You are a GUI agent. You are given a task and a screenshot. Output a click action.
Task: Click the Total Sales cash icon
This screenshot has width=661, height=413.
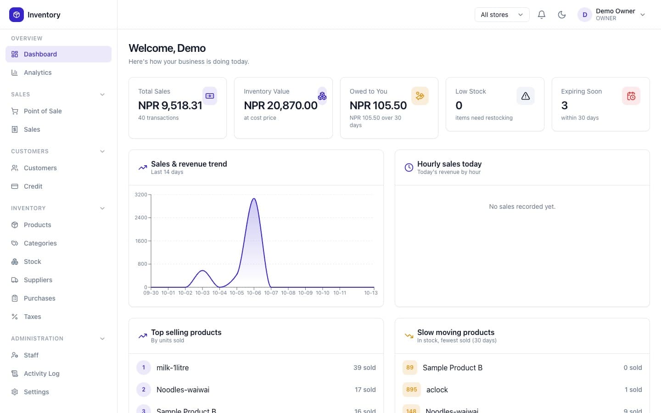(x=210, y=96)
